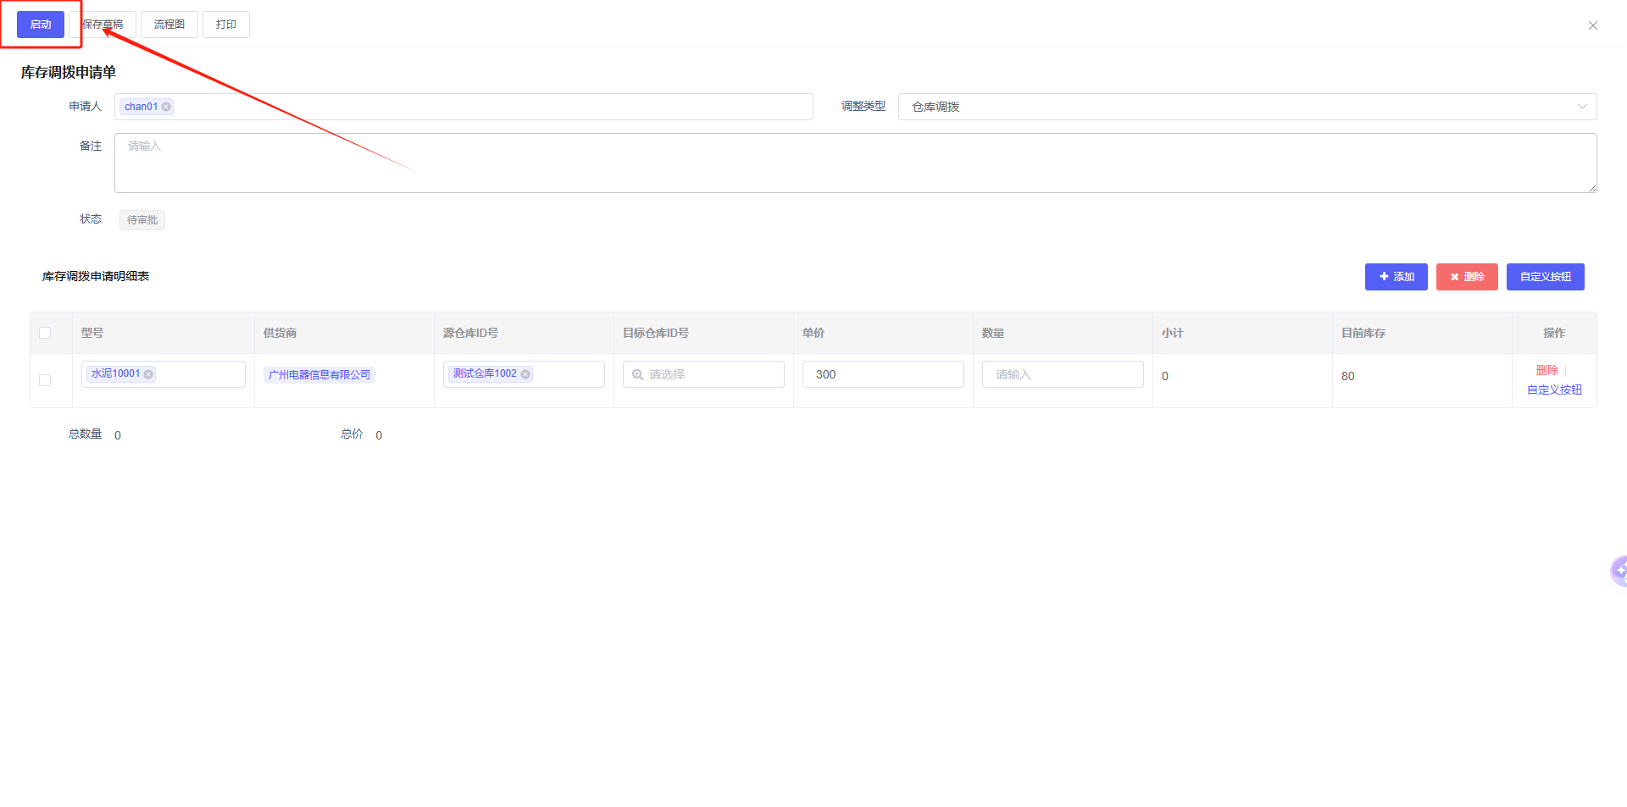Viewport: 1627px width, 807px height.
Task: Click the 打印 toolbar button
Action: click(x=226, y=25)
